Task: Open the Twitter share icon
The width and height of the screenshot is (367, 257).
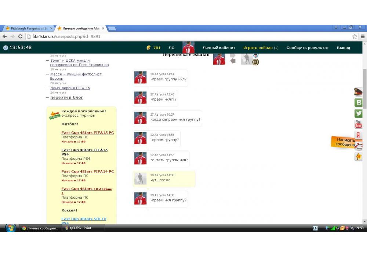Action: point(358,113)
